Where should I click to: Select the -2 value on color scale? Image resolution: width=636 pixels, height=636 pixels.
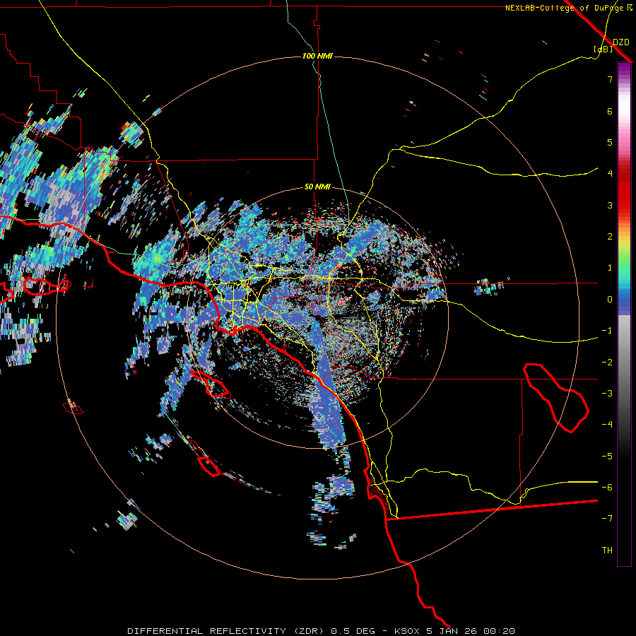click(607, 363)
